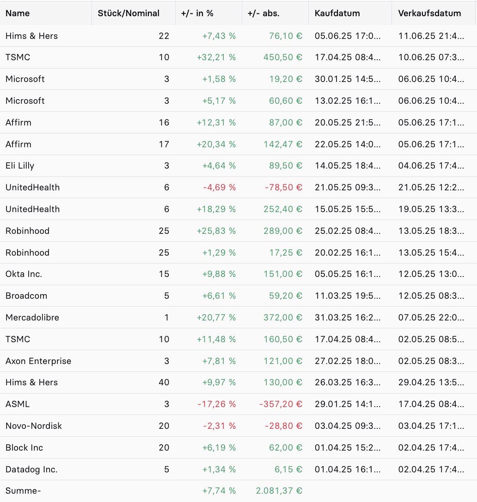477x502 pixels.
Task: Select the Eli Lilly trade row
Action: click(x=238, y=166)
